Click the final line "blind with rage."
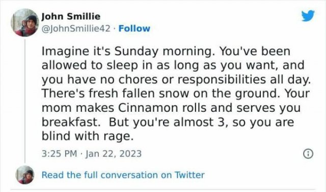326x192 pixels. pos(87,137)
